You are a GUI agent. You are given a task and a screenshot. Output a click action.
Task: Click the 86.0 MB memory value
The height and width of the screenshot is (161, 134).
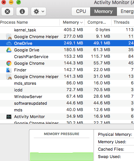point(75,83)
